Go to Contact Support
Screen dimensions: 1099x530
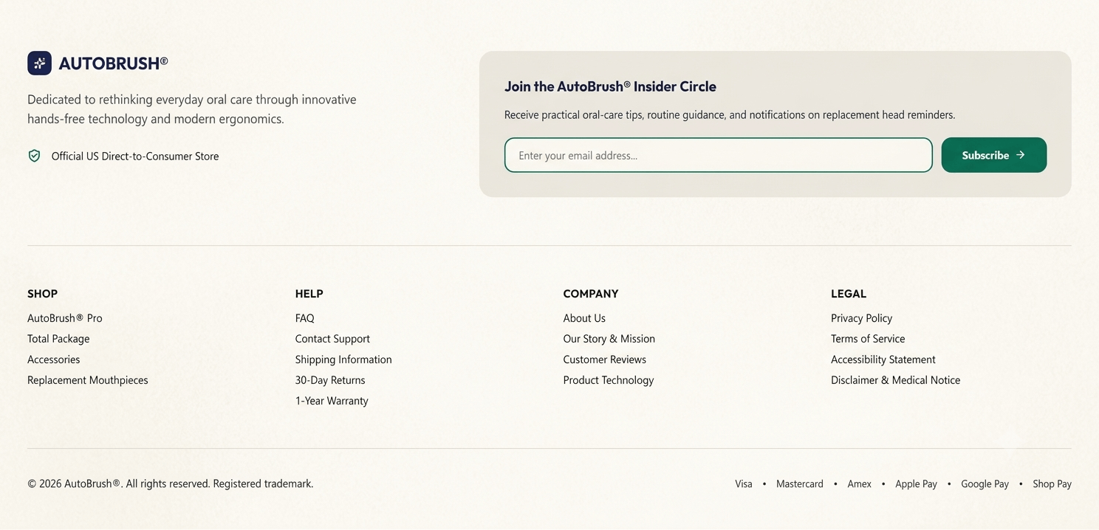click(332, 339)
